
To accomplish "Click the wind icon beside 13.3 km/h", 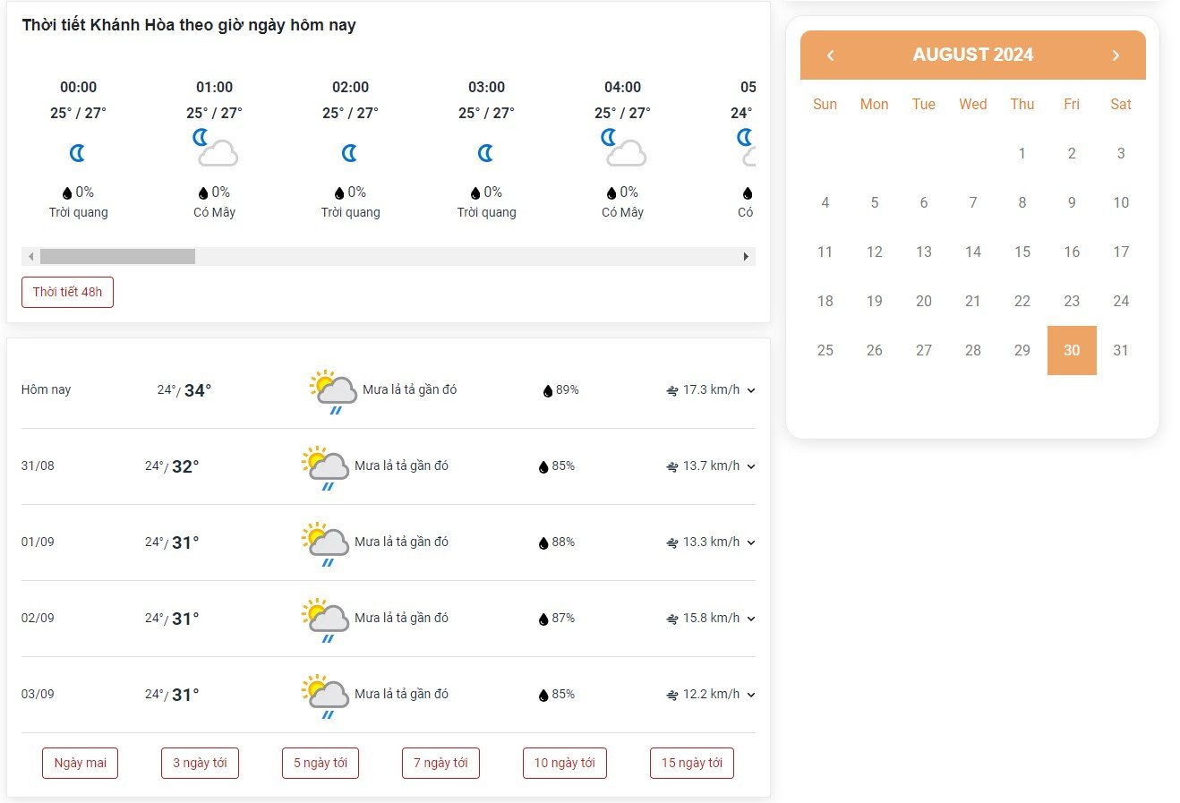I will point(672,542).
